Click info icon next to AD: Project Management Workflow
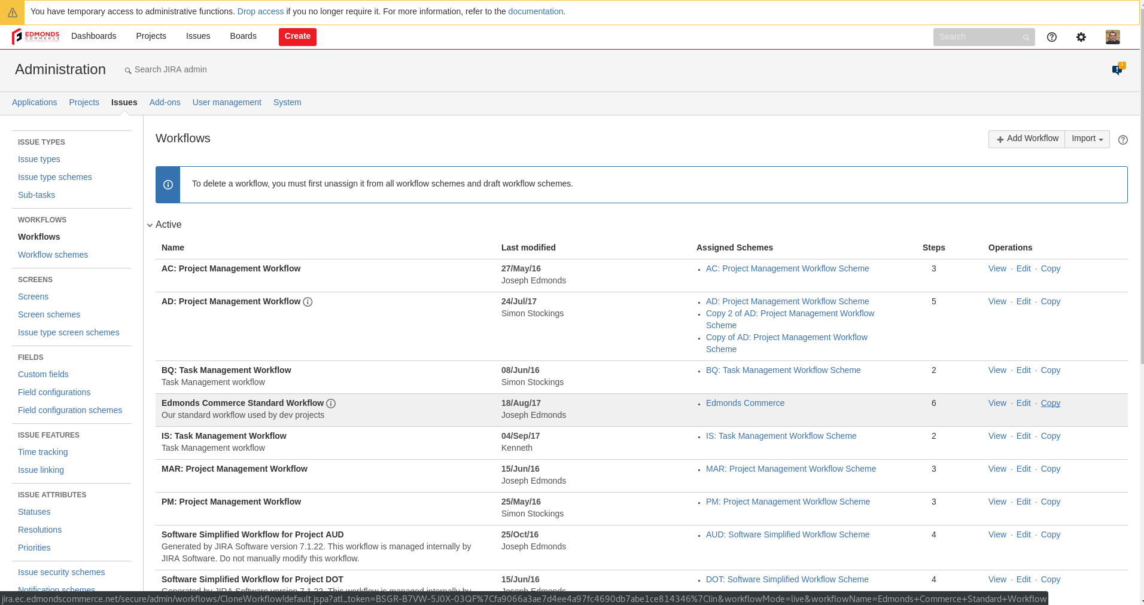The width and height of the screenshot is (1144, 605). click(x=308, y=302)
